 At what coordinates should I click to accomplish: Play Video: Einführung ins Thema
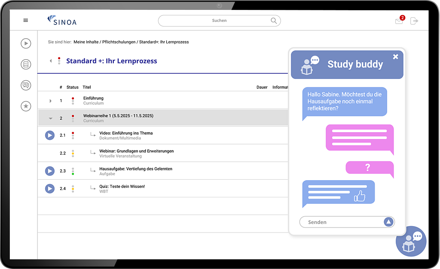tap(50, 136)
